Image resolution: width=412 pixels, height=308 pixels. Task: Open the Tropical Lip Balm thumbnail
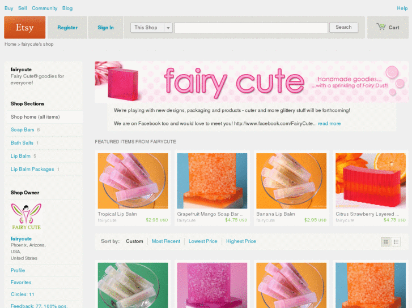(x=133, y=181)
